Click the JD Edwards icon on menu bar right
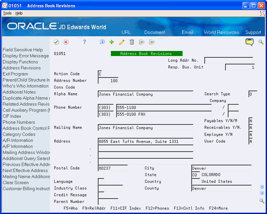Image resolution: width=267 pixels, height=214 pixels. click(x=262, y=13)
